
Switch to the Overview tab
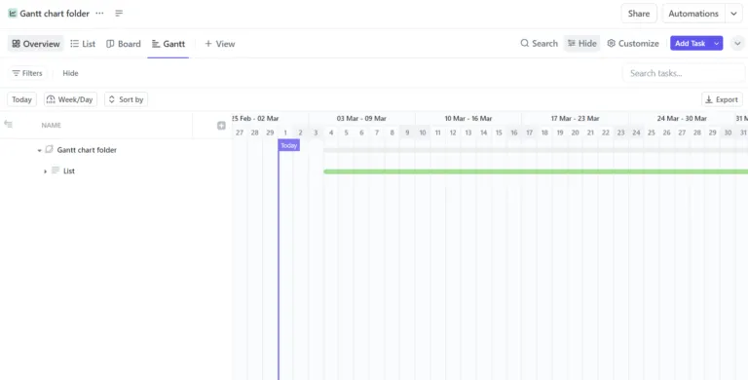coord(36,44)
